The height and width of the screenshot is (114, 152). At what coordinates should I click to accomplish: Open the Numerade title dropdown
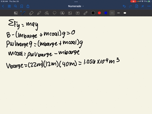coord(76,6)
